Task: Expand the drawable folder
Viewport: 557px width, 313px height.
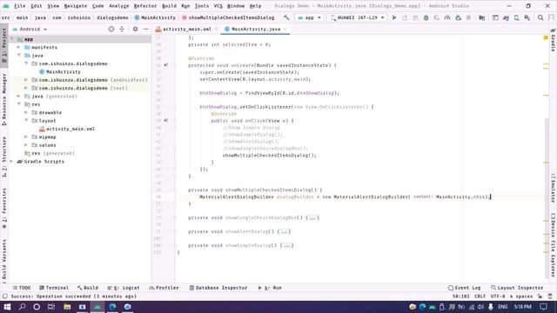Action: pos(26,112)
